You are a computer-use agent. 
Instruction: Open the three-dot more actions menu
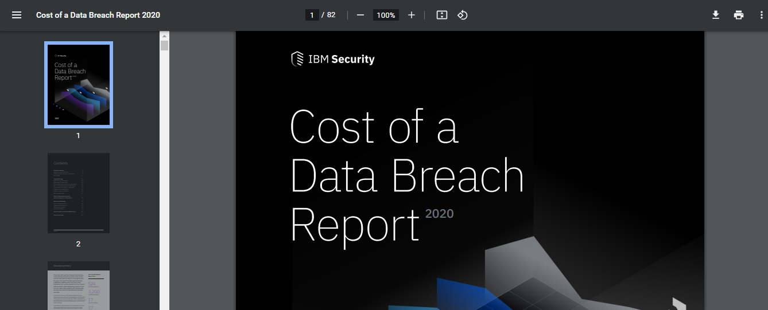click(x=761, y=15)
